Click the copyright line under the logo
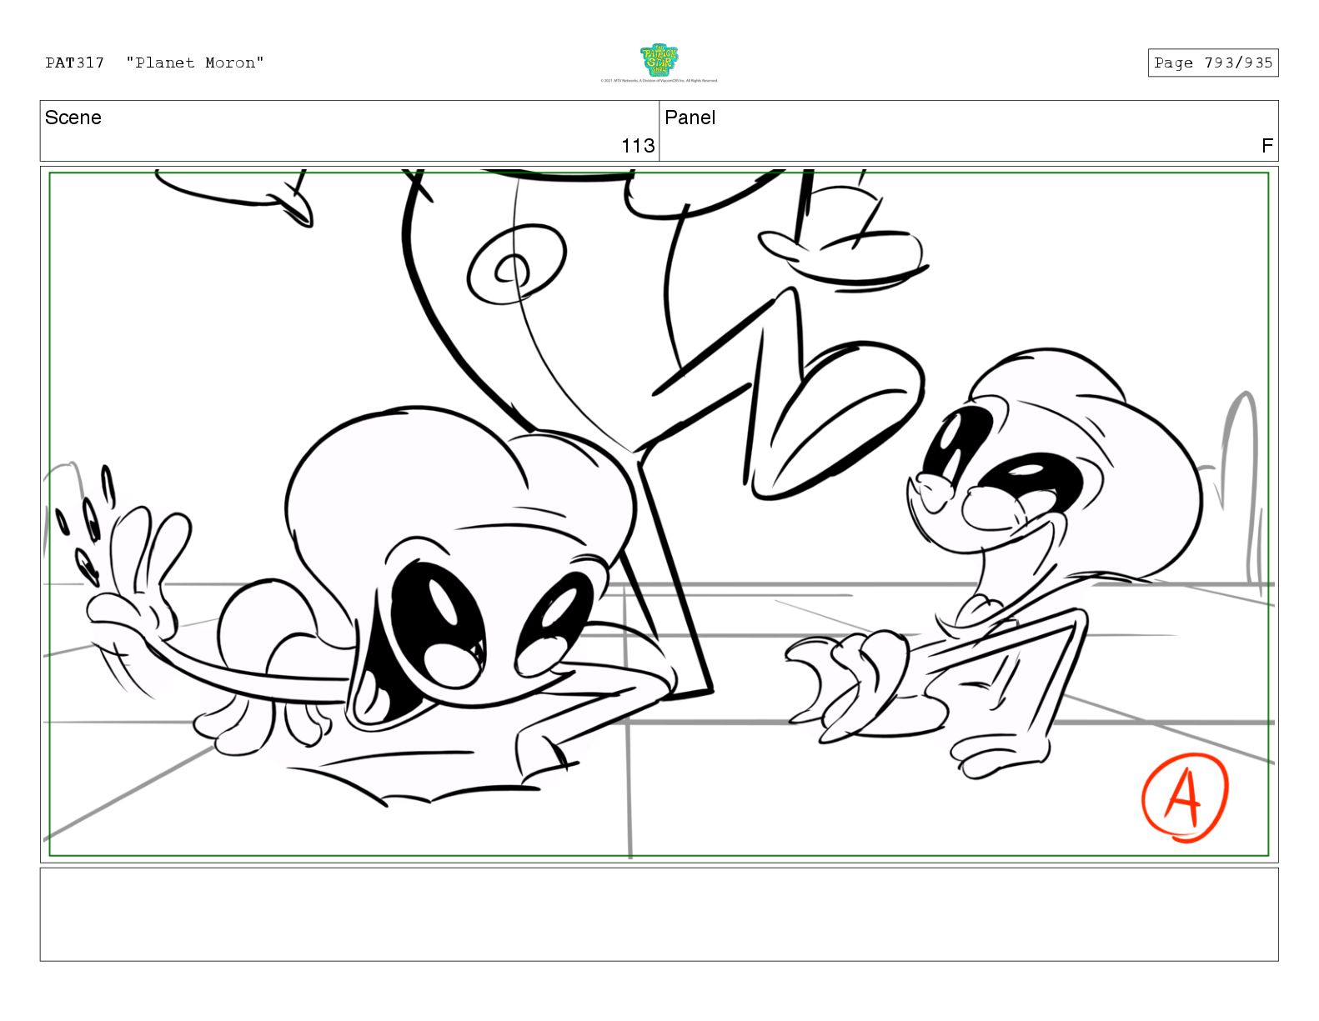 pyautogui.click(x=659, y=81)
